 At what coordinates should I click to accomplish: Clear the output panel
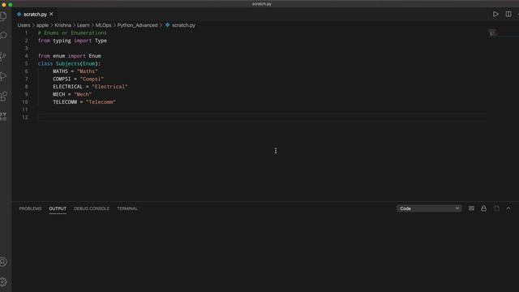(471, 208)
